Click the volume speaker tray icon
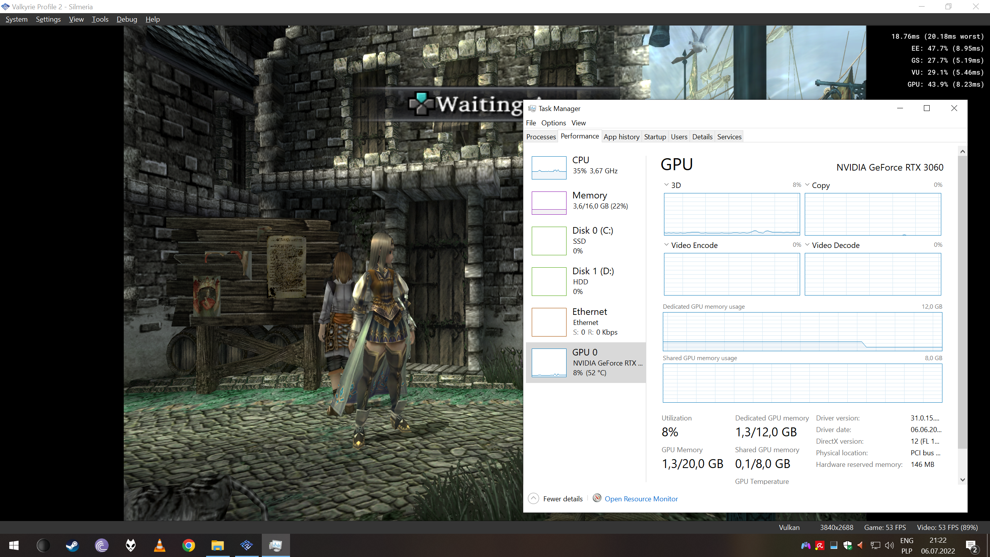The height and width of the screenshot is (557, 990). coord(889,545)
